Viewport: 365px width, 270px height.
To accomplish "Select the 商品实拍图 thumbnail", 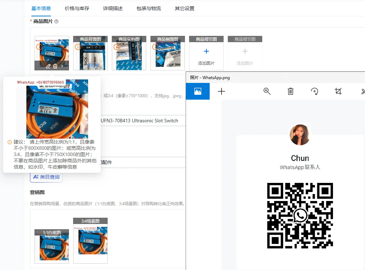I will [129, 53].
